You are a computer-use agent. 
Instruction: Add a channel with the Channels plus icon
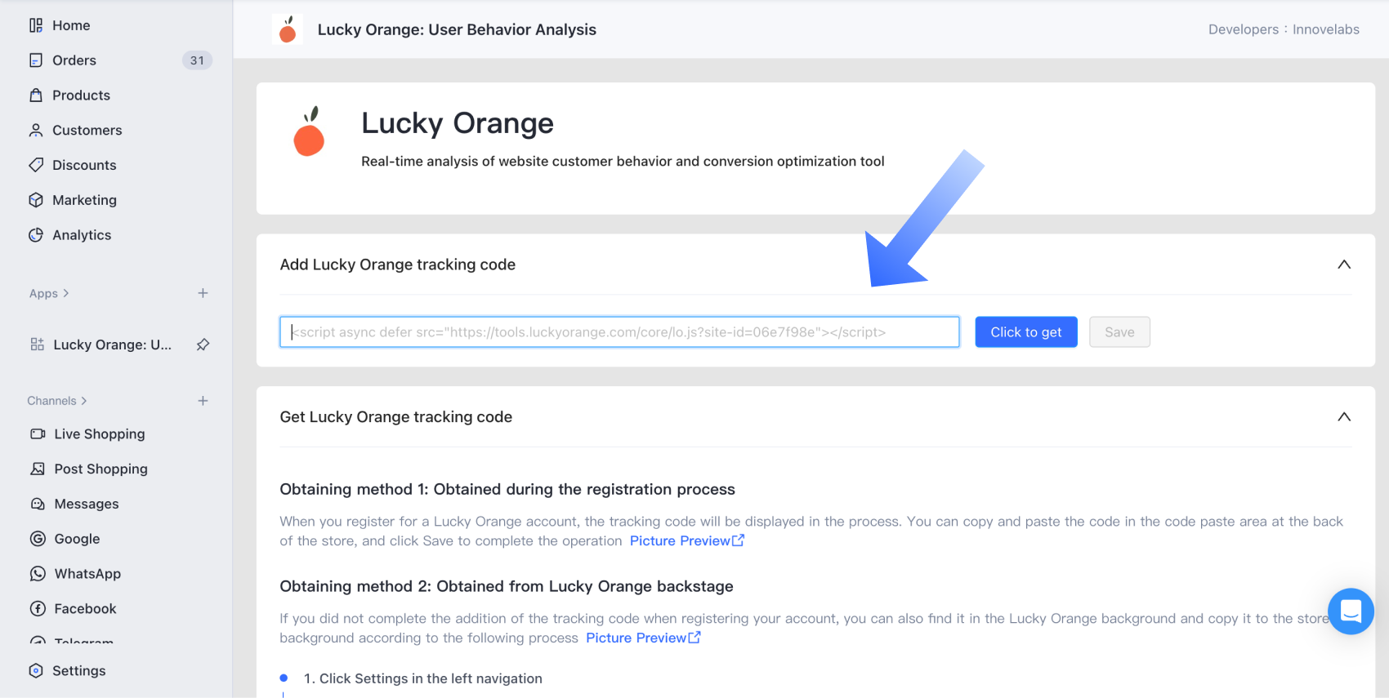pos(203,401)
